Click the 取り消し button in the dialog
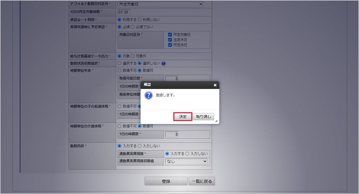Viewport: 359px width, 194px height. (x=204, y=117)
